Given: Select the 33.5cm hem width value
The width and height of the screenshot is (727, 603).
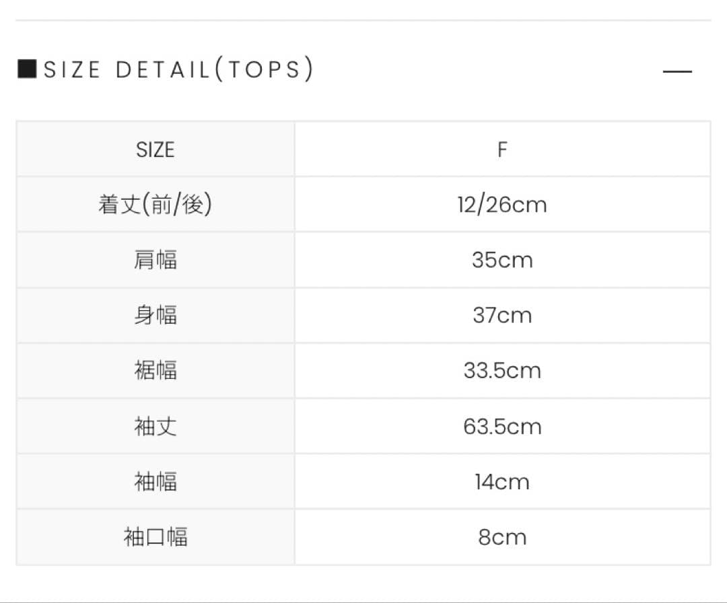Looking at the screenshot, I should pos(503,370).
